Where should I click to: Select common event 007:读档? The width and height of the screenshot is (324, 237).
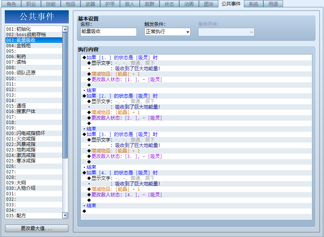(34, 62)
